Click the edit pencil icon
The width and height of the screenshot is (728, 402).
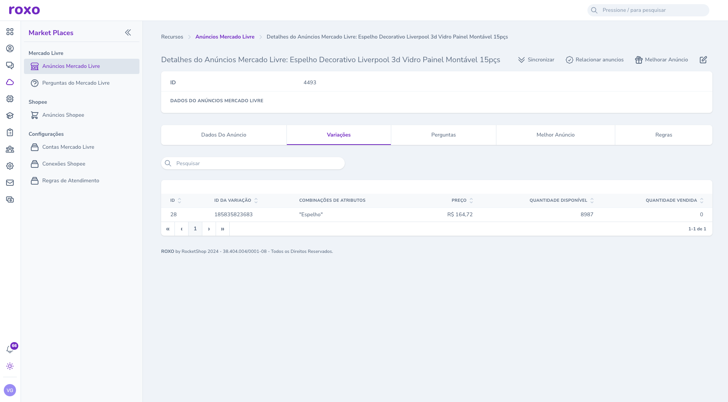click(x=703, y=59)
